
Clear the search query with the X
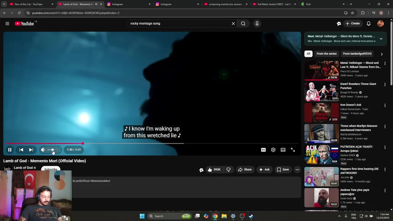(233, 24)
